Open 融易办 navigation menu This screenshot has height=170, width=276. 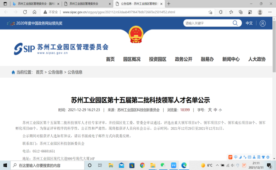pos(207,59)
